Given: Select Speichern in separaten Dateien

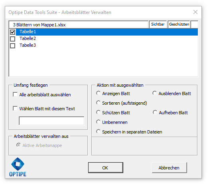Looking at the screenshot, I should point(98,131).
